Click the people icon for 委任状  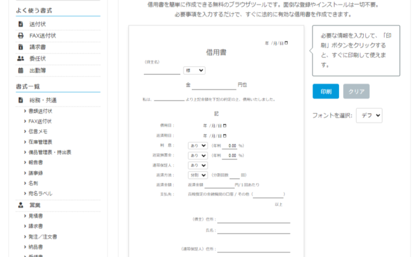click(21, 58)
